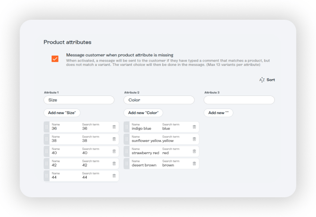Click the drag handle of size 38

(x=46, y=139)
